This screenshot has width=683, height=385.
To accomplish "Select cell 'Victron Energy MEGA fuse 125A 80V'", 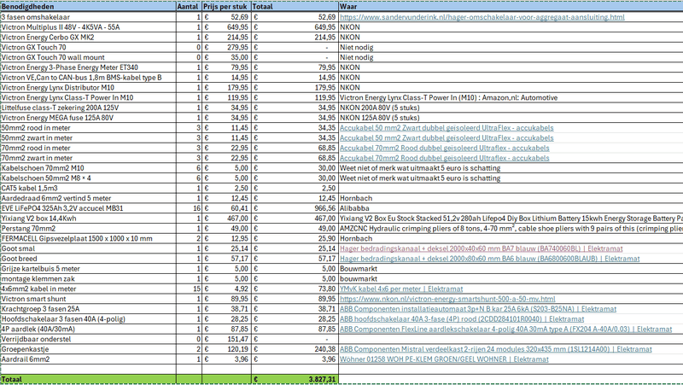I will click(89, 118).
